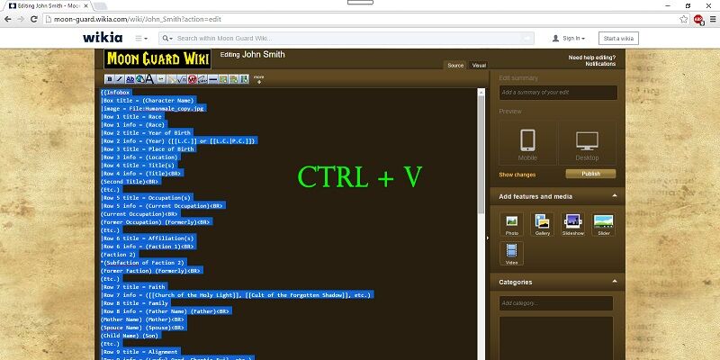Open the red adblock extension icon

698,19
